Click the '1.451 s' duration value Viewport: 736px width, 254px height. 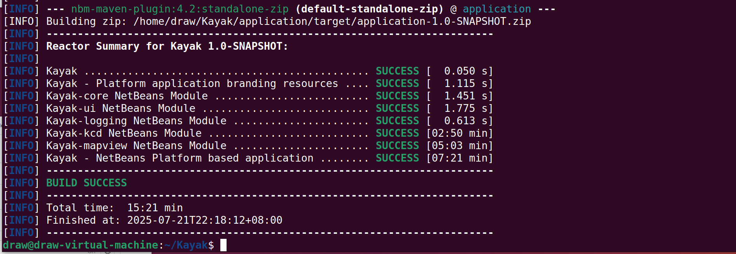click(466, 96)
